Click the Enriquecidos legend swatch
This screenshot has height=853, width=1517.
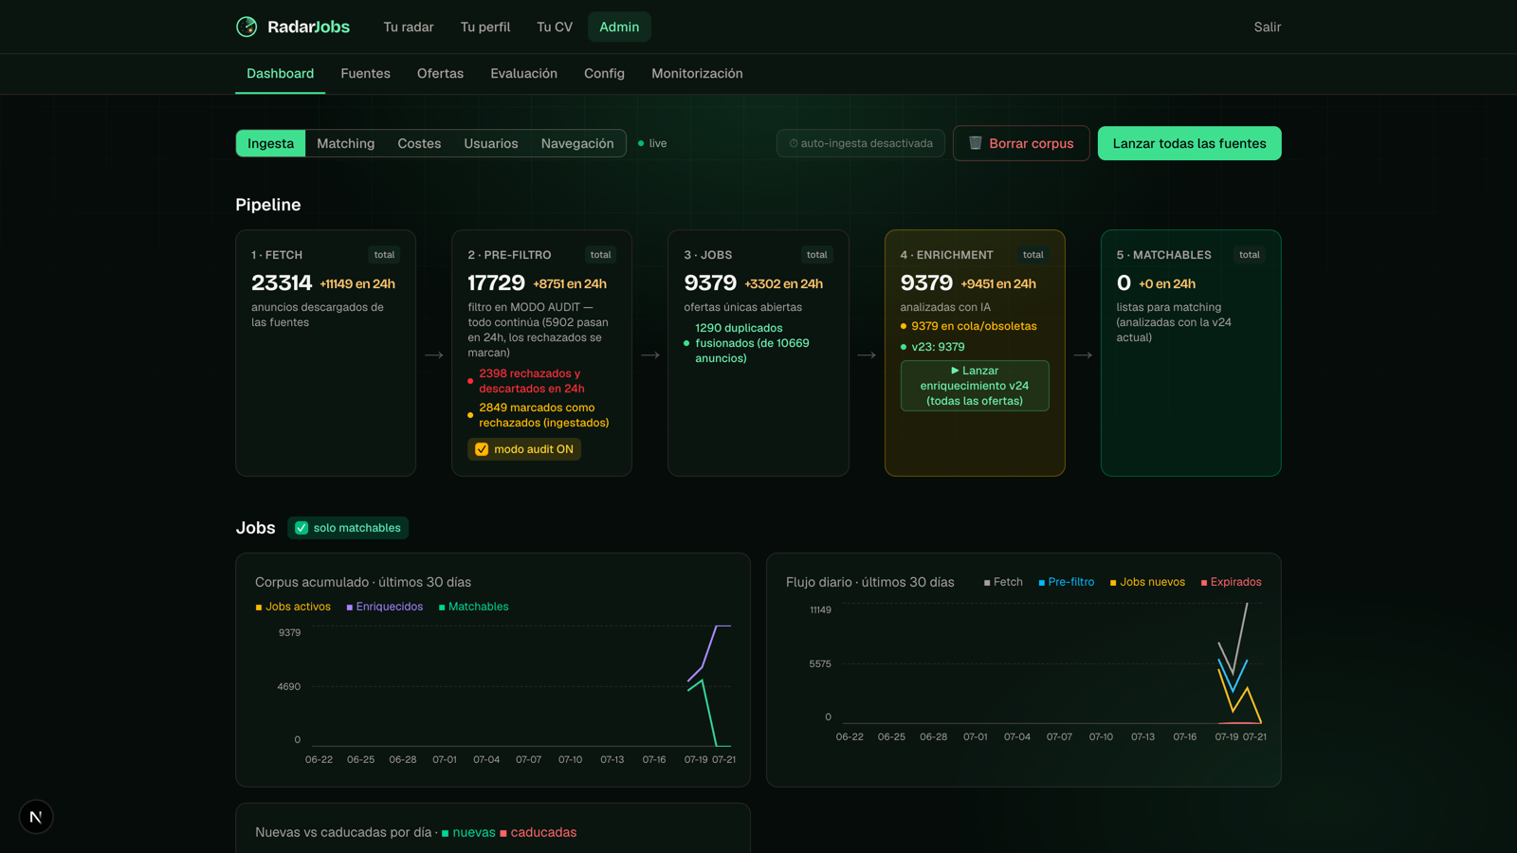coord(350,608)
